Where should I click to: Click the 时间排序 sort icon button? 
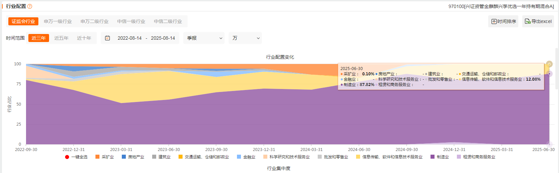pos(503,21)
